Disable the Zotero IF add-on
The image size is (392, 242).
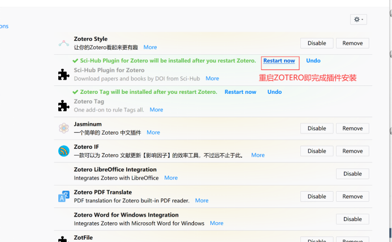click(317, 152)
